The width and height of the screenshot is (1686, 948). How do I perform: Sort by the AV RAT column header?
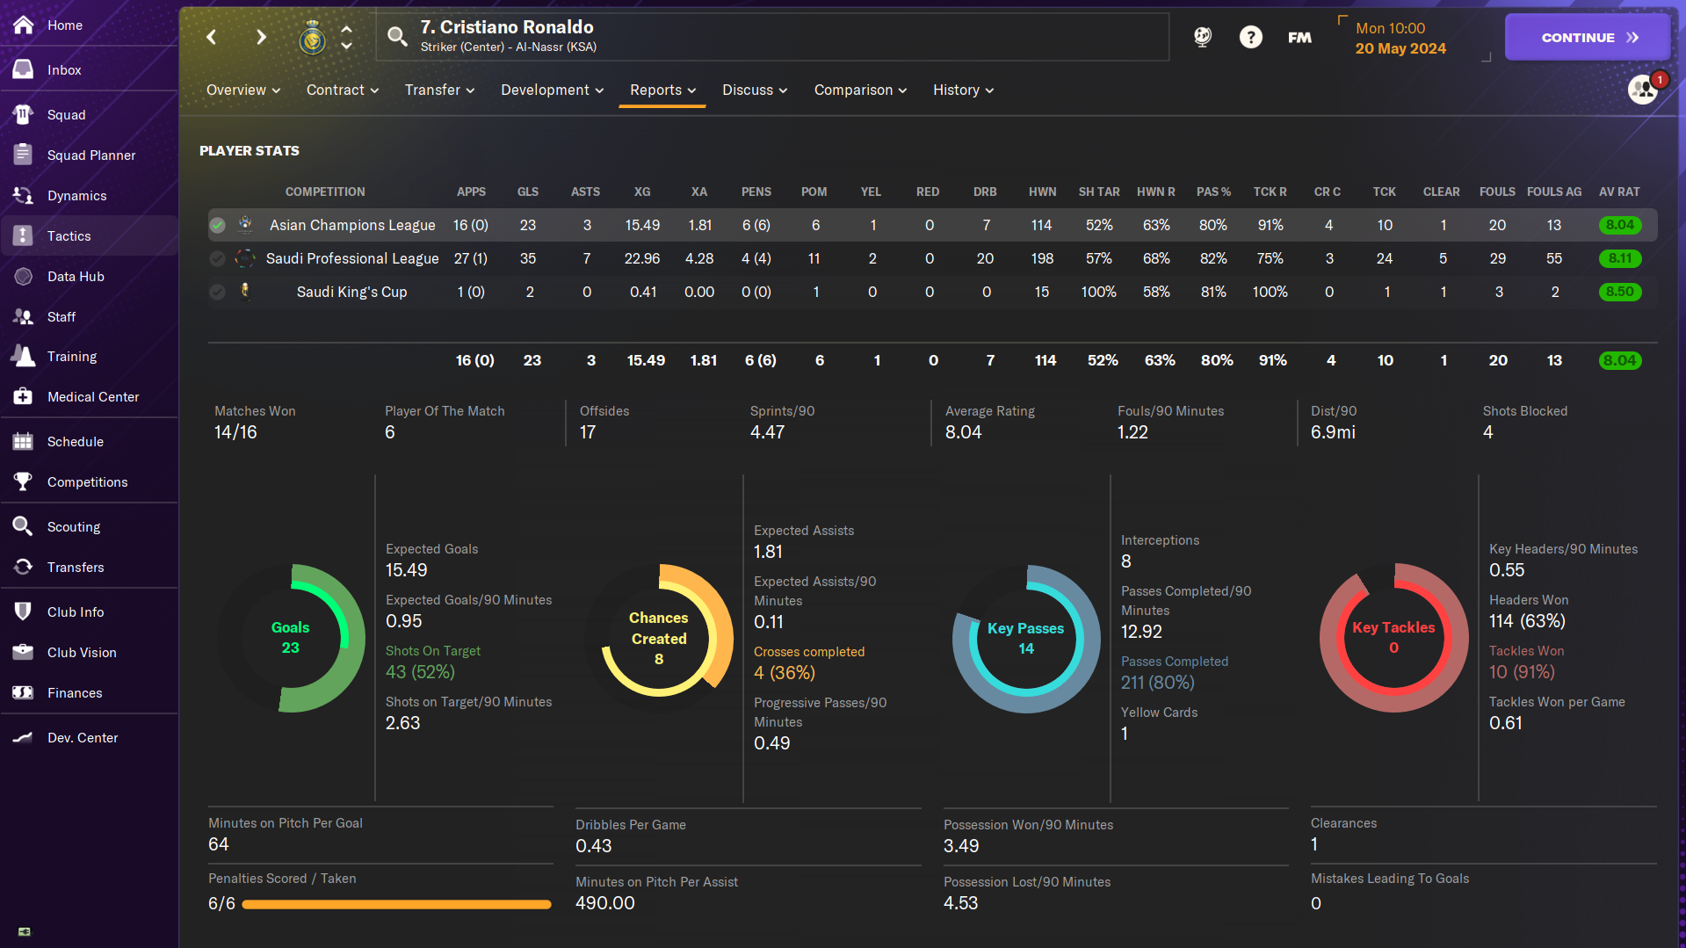pos(1619,192)
